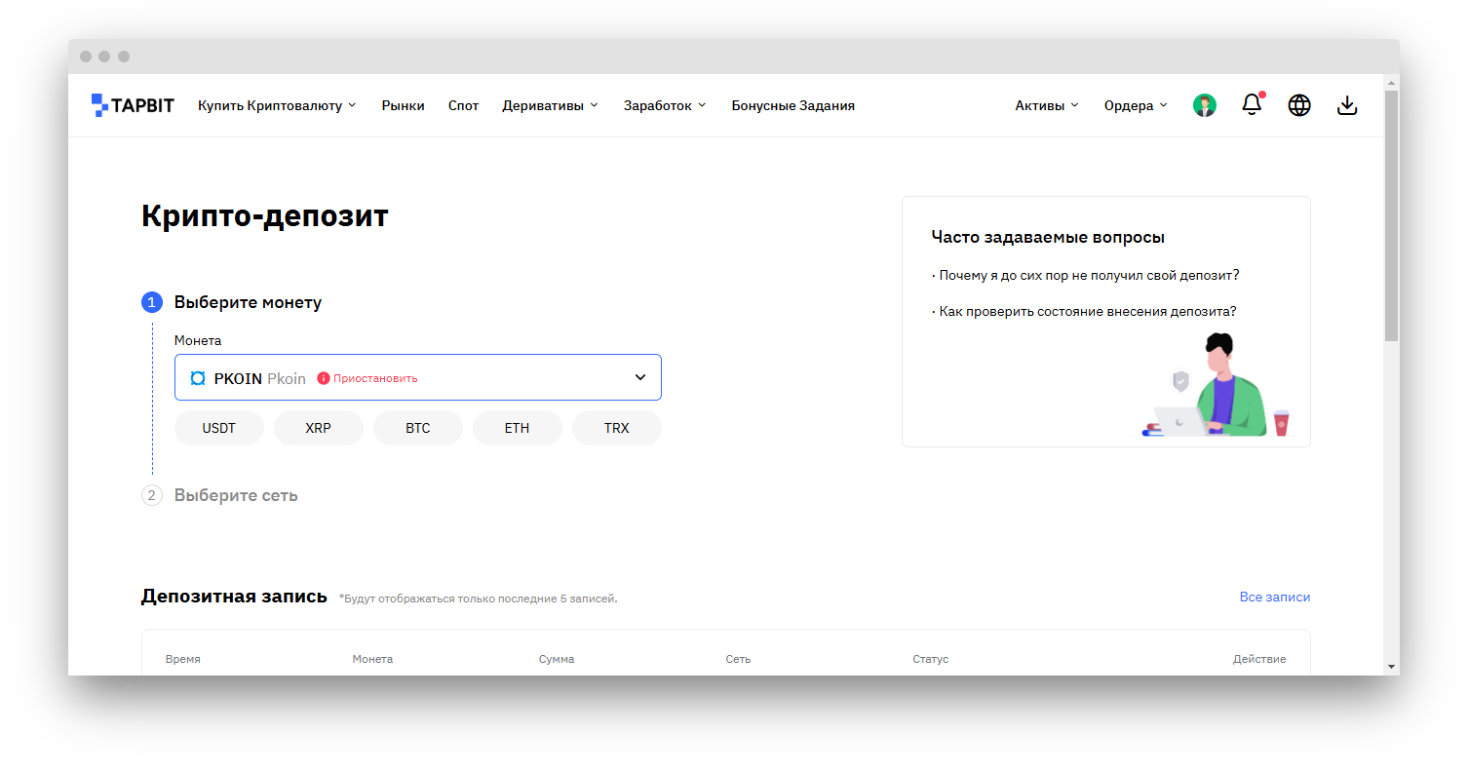Image resolution: width=1468 pixels, height=773 pixels.
Task: Click the Монета column header
Action: 372,659
